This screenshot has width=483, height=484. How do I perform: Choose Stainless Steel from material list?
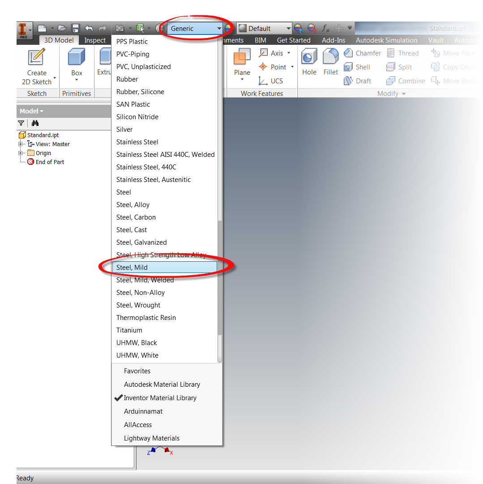(x=165, y=142)
